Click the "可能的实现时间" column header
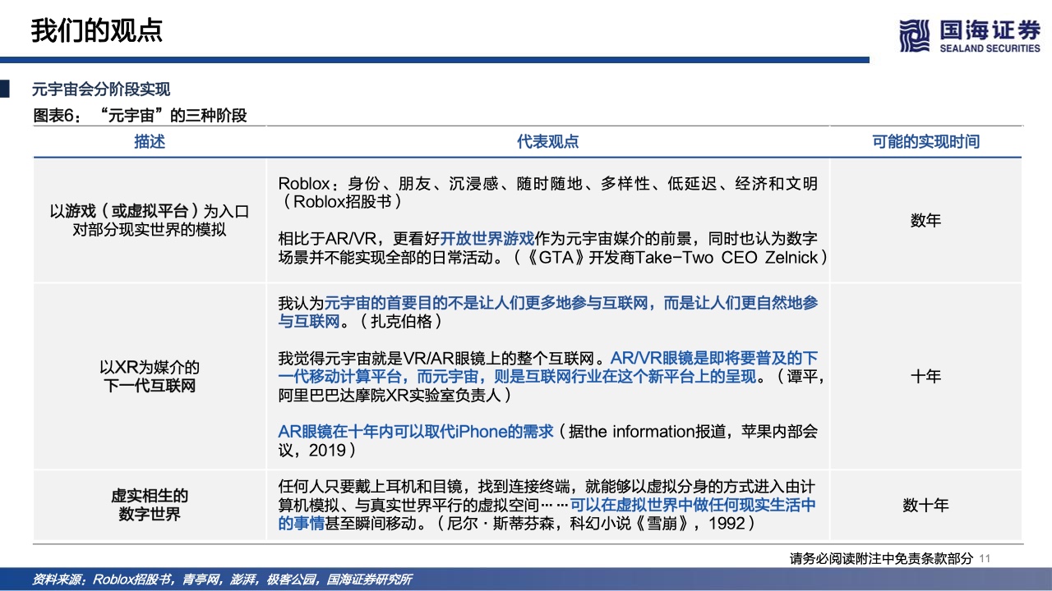This screenshot has height=591, width=1052. (x=926, y=142)
